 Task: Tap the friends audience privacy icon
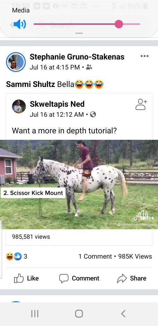coord(89,67)
